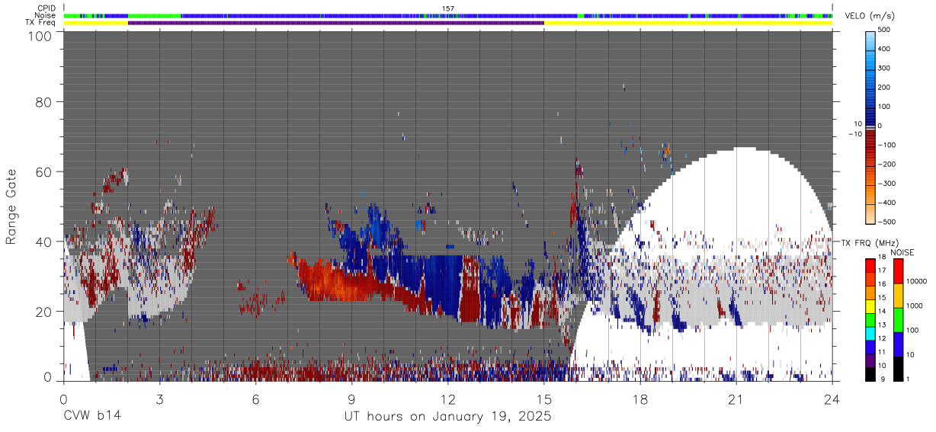Select the noise color scale bar

click(x=899, y=320)
